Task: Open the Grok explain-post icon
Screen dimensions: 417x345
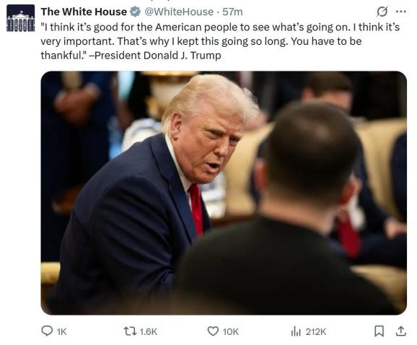Action: tap(382, 12)
